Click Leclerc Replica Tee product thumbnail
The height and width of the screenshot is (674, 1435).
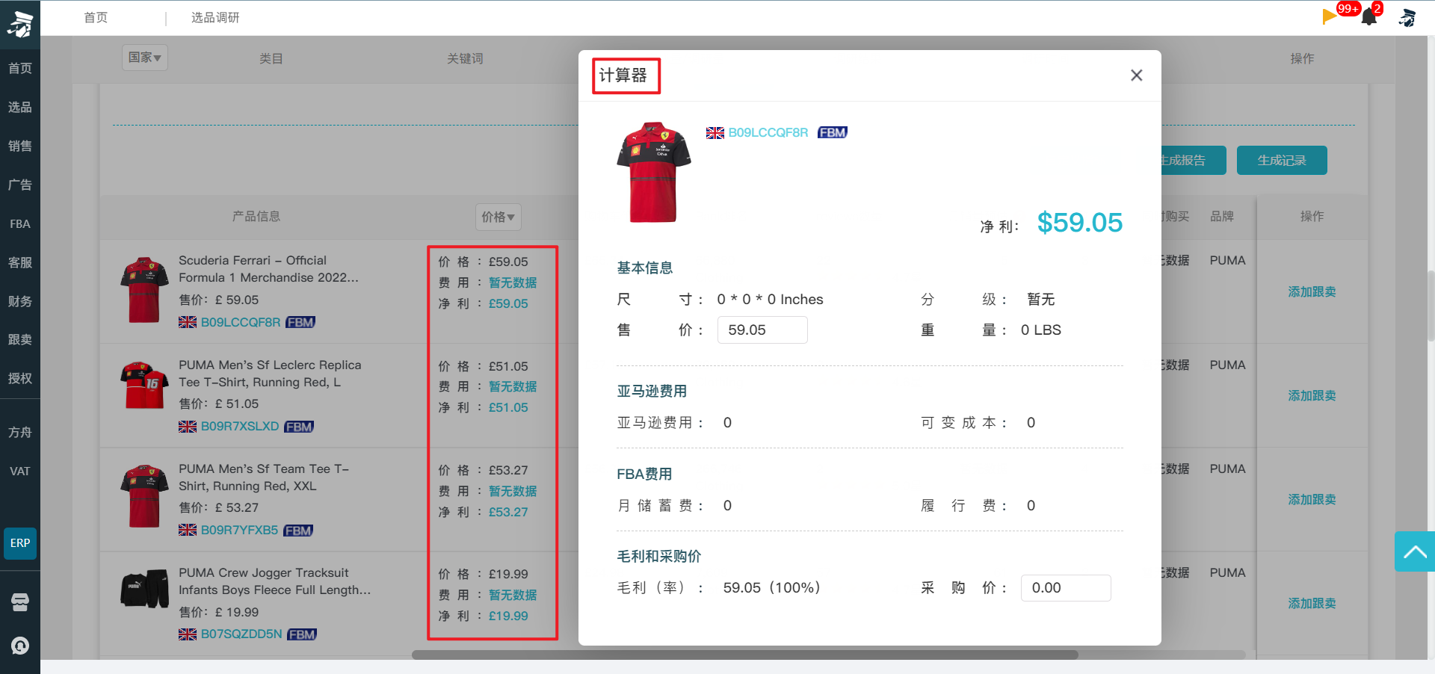tap(144, 386)
